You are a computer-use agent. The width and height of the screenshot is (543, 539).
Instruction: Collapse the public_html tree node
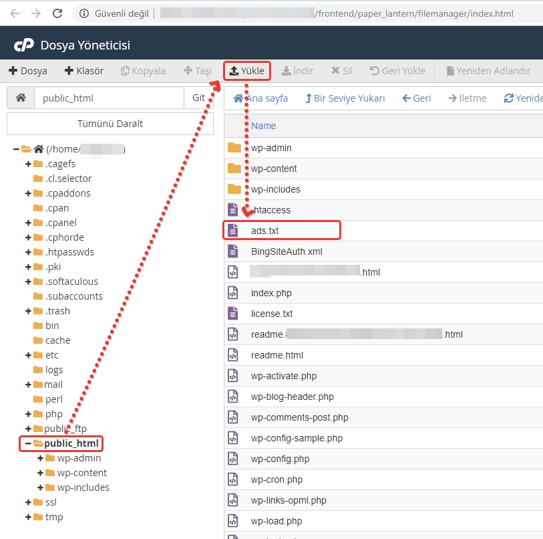pyautogui.click(x=28, y=443)
